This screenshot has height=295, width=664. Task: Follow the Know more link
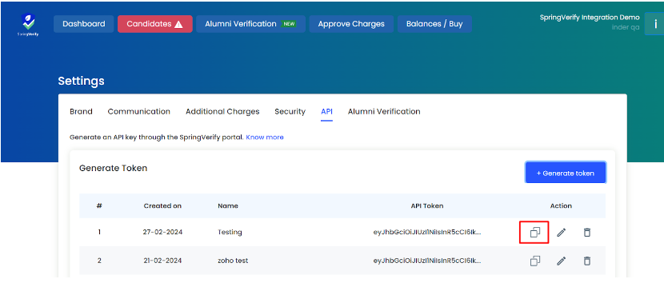[265, 138]
